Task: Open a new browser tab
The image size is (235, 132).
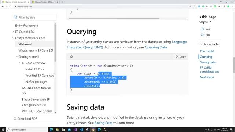Action: click(62, 2)
